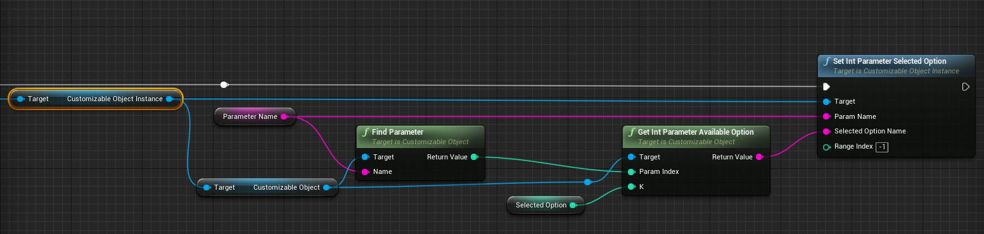Viewport: 984px width, 234px height.
Task: Click the Param Index input pin
Action: pos(631,171)
